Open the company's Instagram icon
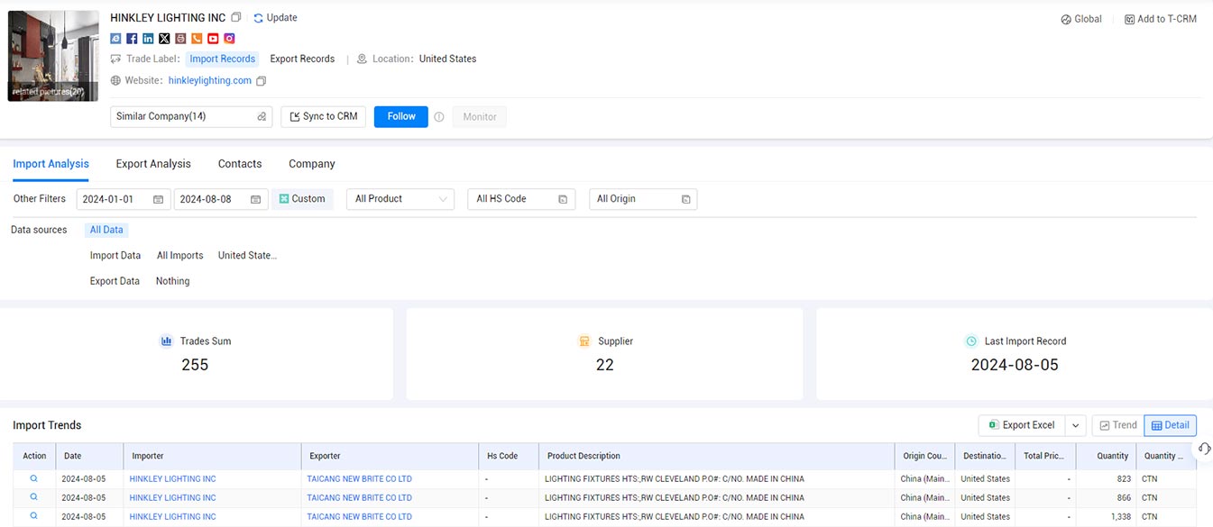1213x527 pixels. coord(229,39)
